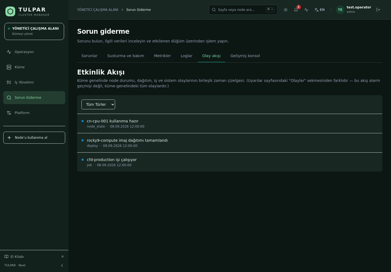The image size is (391, 272).
Task: Click the logout icon beside test.operator
Action: click(378, 10)
